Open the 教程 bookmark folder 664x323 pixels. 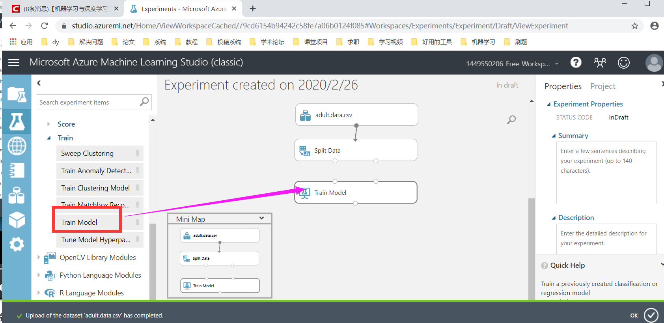click(187, 42)
